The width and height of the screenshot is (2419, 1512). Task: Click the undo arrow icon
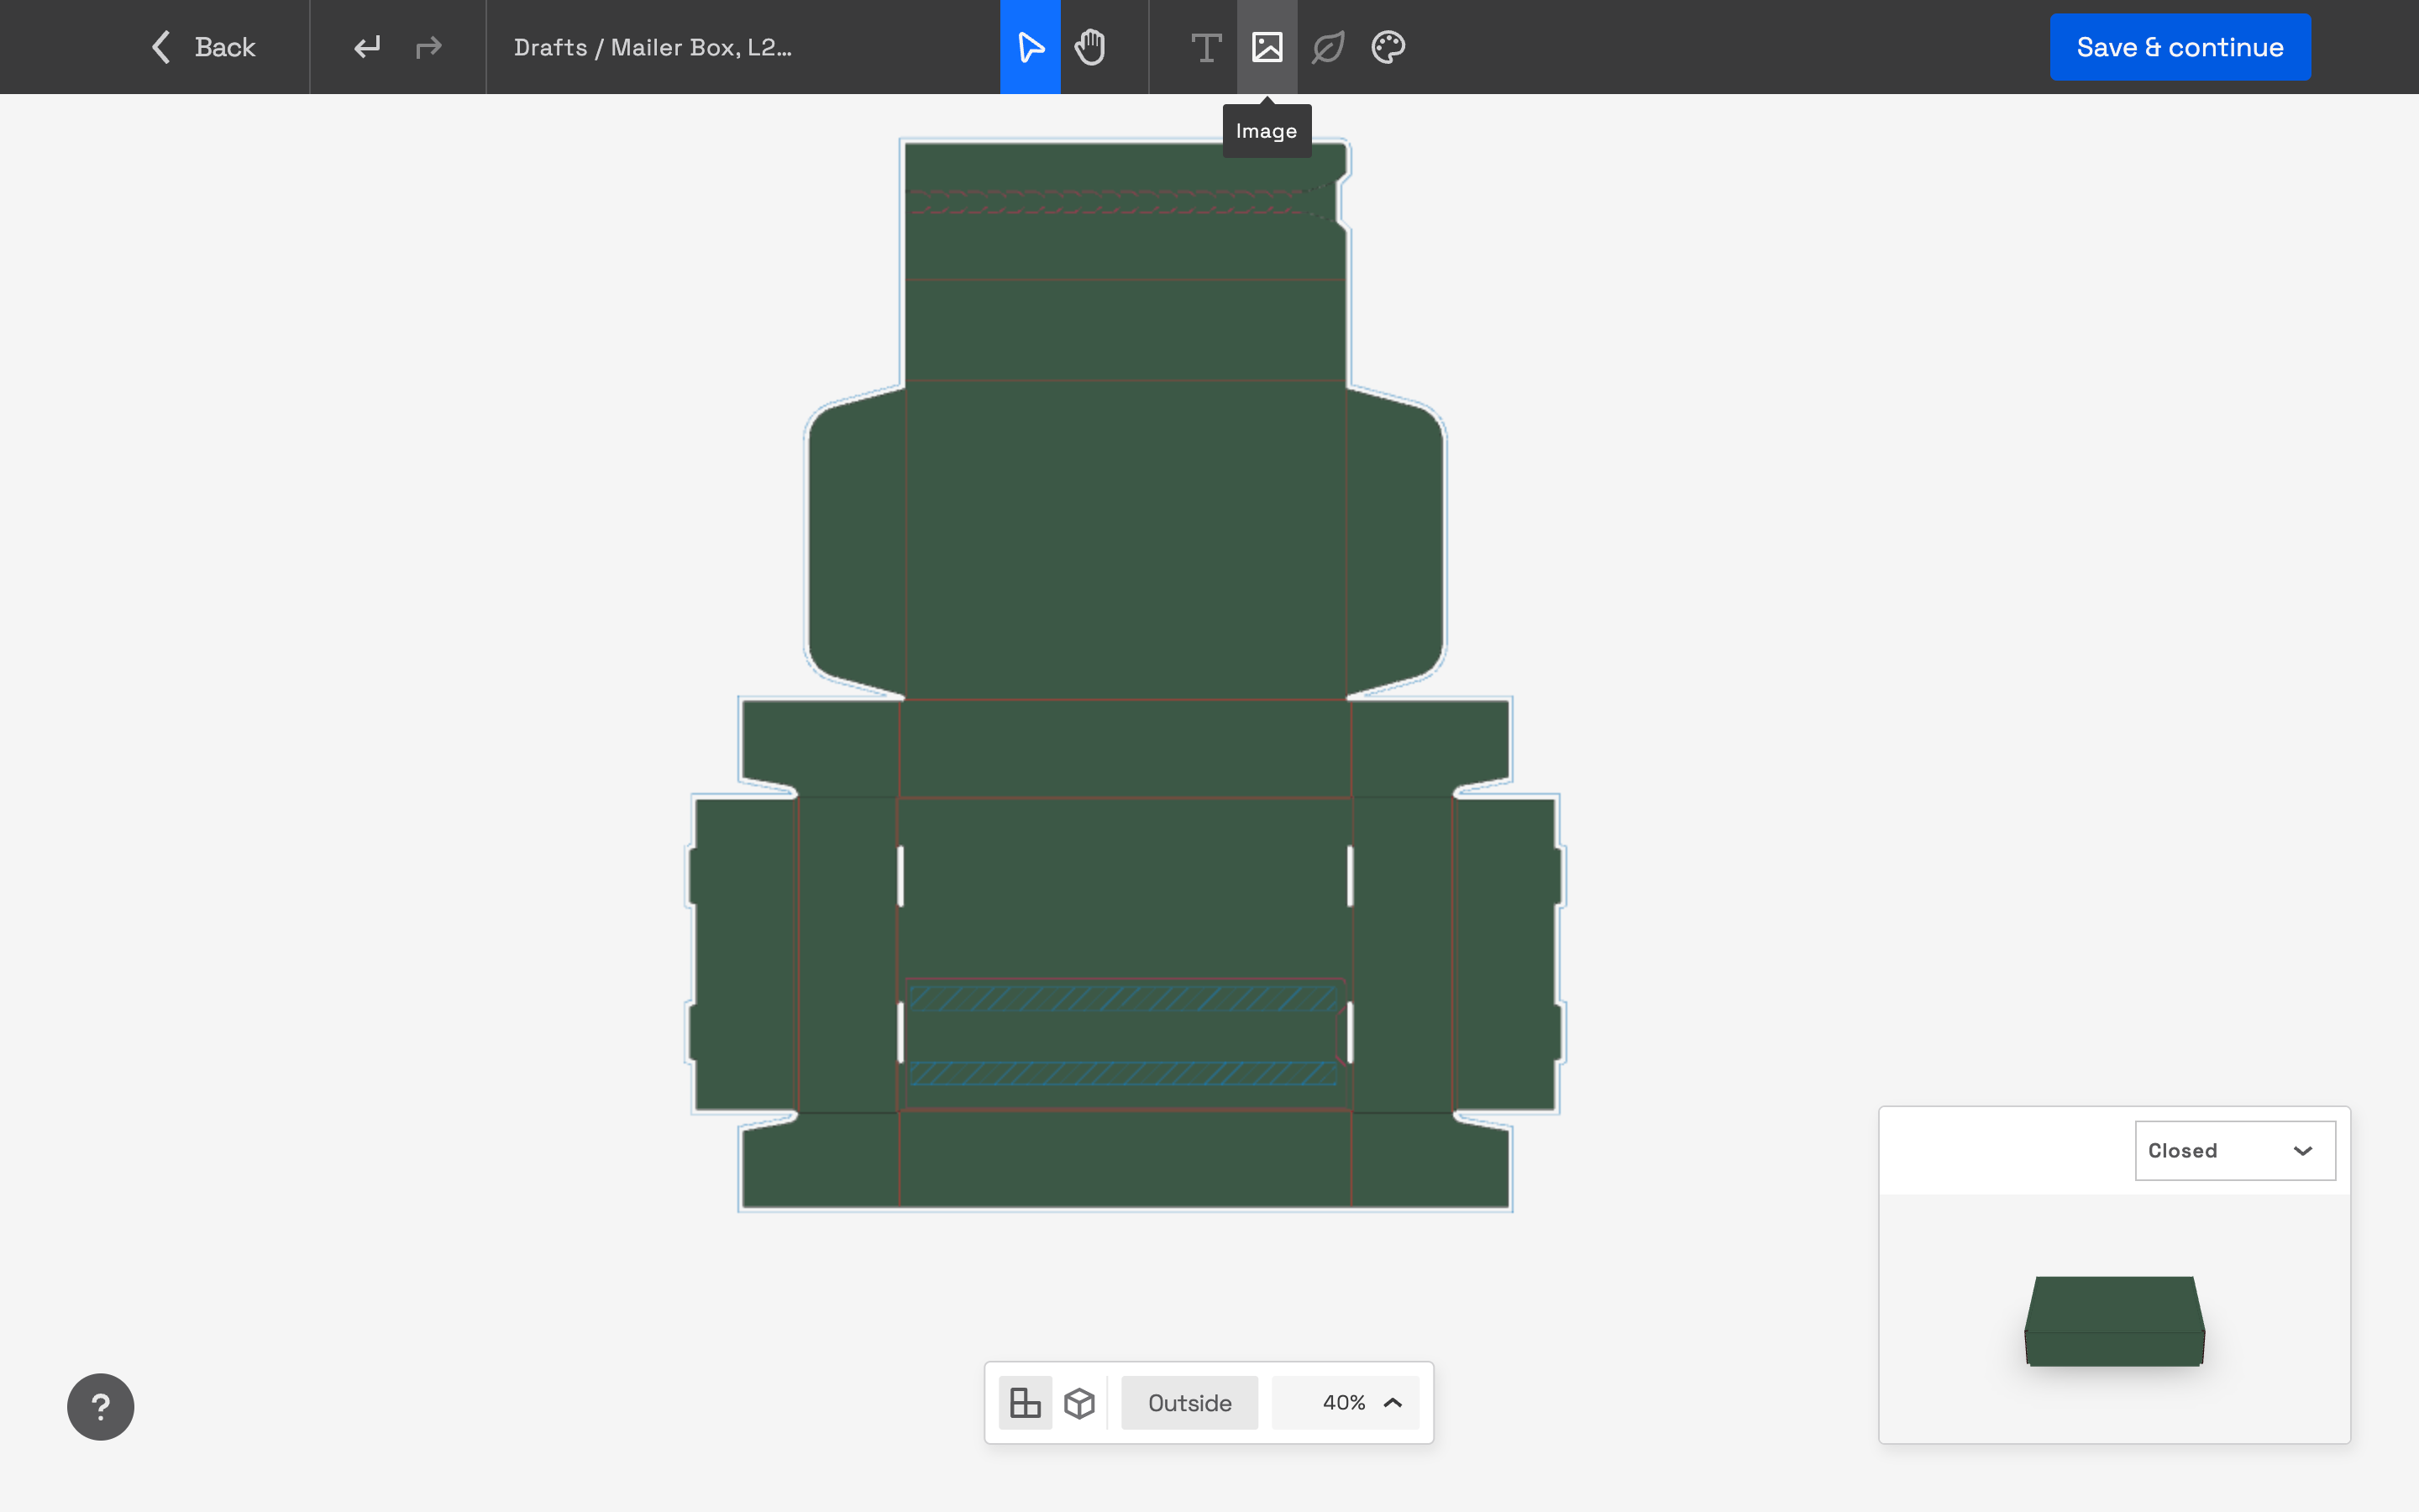(x=367, y=47)
